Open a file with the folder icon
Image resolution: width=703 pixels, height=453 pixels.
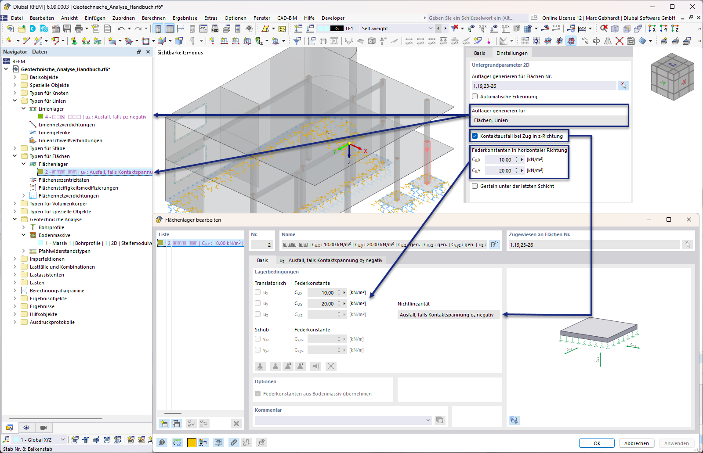click(22, 29)
